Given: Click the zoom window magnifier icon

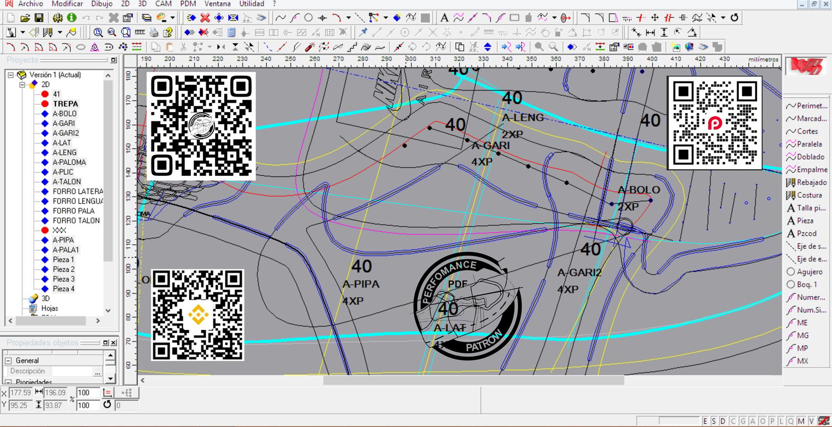Looking at the screenshot, I should tap(126, 32).
